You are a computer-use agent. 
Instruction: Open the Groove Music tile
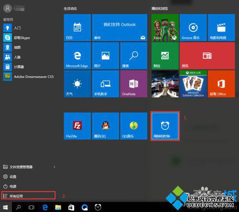(x=193, y=28)
